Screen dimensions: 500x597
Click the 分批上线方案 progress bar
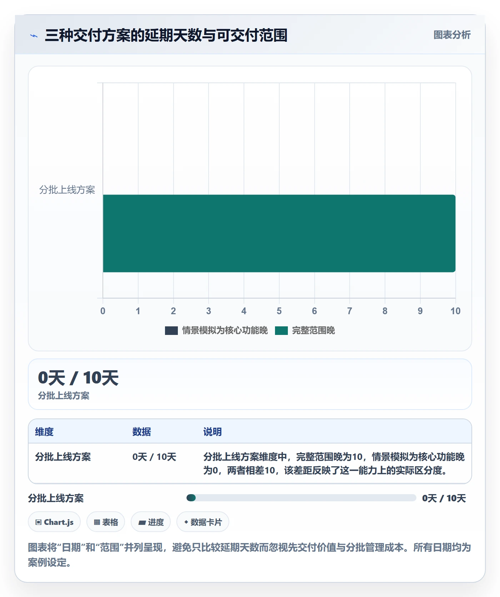(301, 498)
